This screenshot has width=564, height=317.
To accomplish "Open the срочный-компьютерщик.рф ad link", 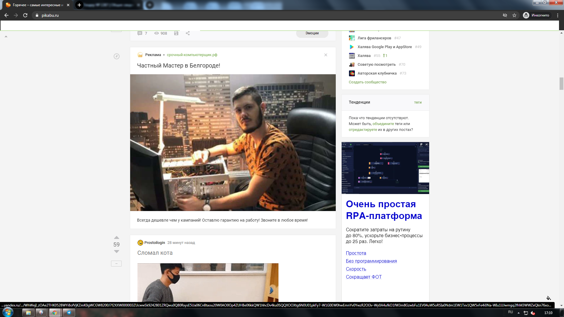I will point(192,55).
